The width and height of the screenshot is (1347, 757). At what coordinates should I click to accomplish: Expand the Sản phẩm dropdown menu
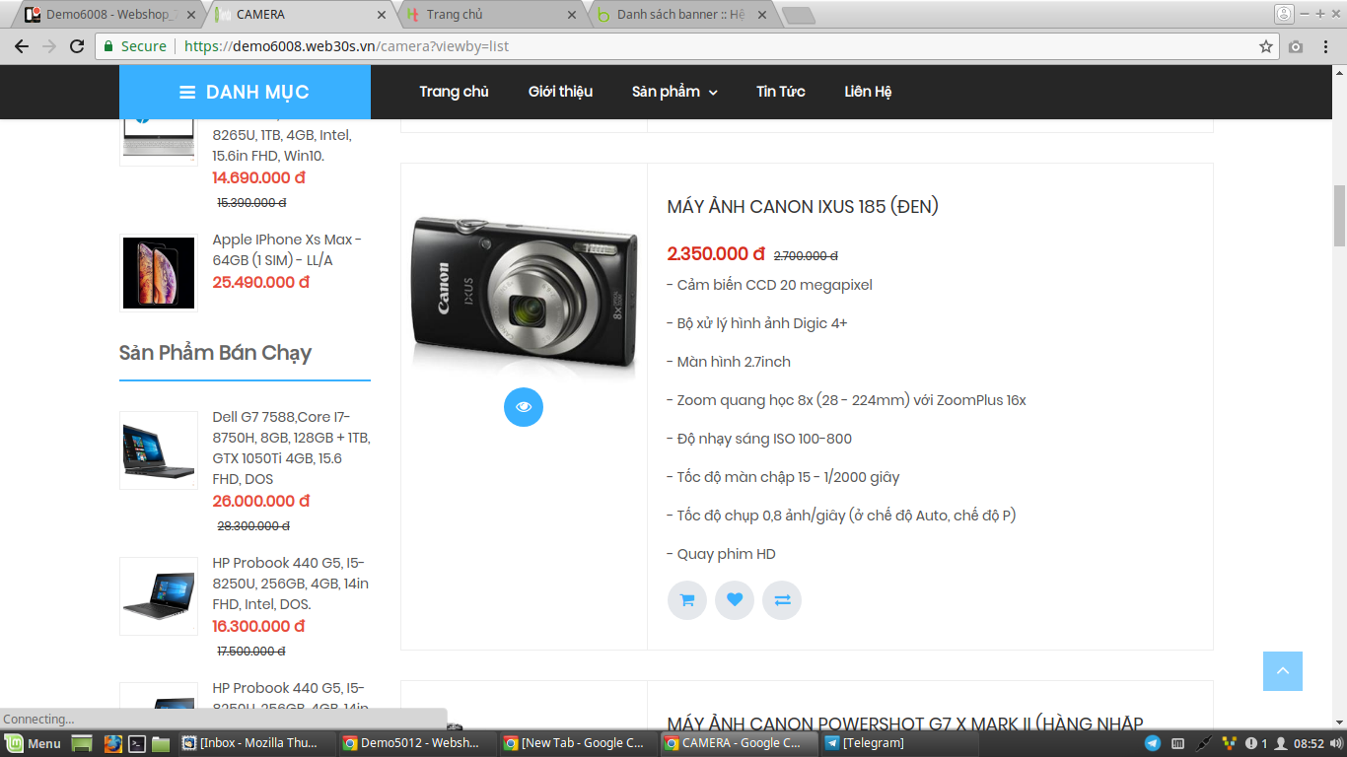(674, 92)
